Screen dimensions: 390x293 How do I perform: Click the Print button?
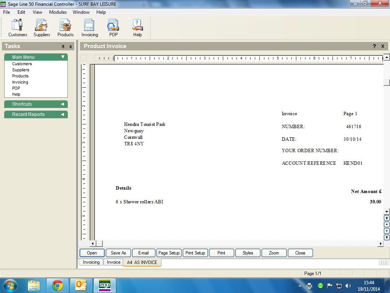[x=221, y=253]
